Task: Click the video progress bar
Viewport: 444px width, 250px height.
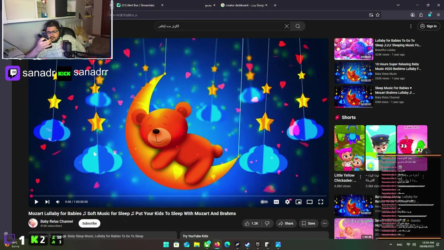Action: [x=179, y=196]
